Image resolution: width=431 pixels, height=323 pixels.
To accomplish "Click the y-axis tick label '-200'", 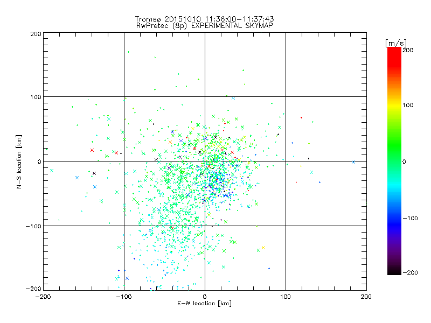I will click(x=33, y=289).
